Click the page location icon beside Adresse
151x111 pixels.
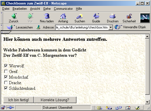(x=39, y=27)
